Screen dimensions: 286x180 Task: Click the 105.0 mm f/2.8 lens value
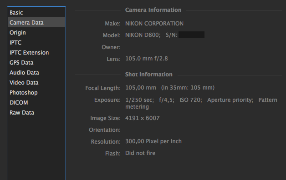(x=147, y=59)
